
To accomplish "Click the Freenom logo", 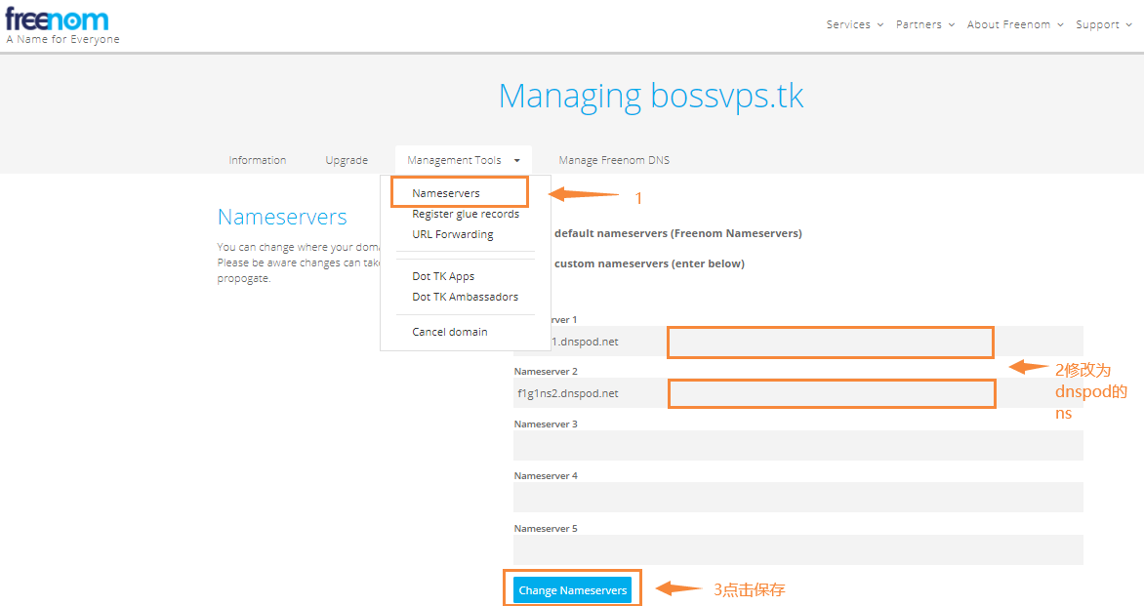I will pyautogui.click(x=57, y=21).
